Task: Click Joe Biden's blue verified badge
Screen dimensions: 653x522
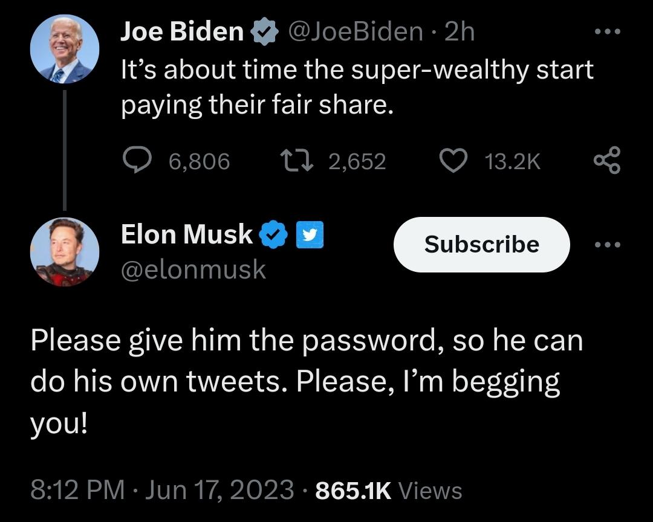Action: [x=261, y=32]
